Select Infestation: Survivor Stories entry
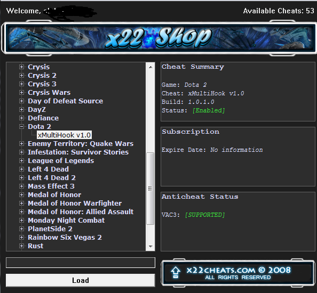317x293 pixels. pos(78,152)
